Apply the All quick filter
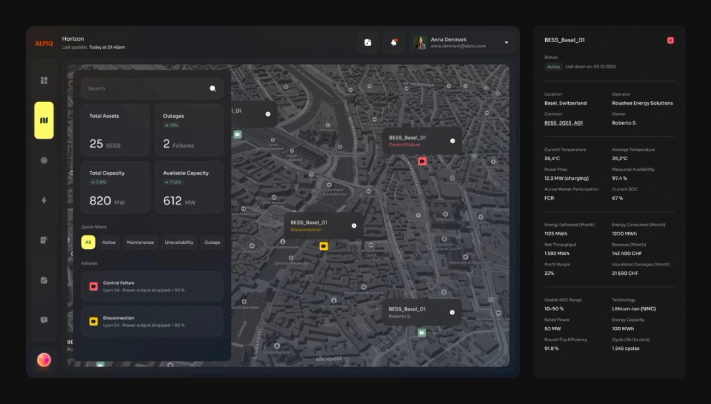 pyautogui.click(x=88, y=243)
